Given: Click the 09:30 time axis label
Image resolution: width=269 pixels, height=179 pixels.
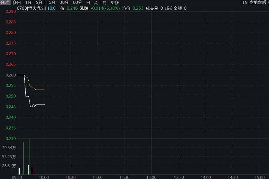Looking at the screenshot, I should 17,177.
